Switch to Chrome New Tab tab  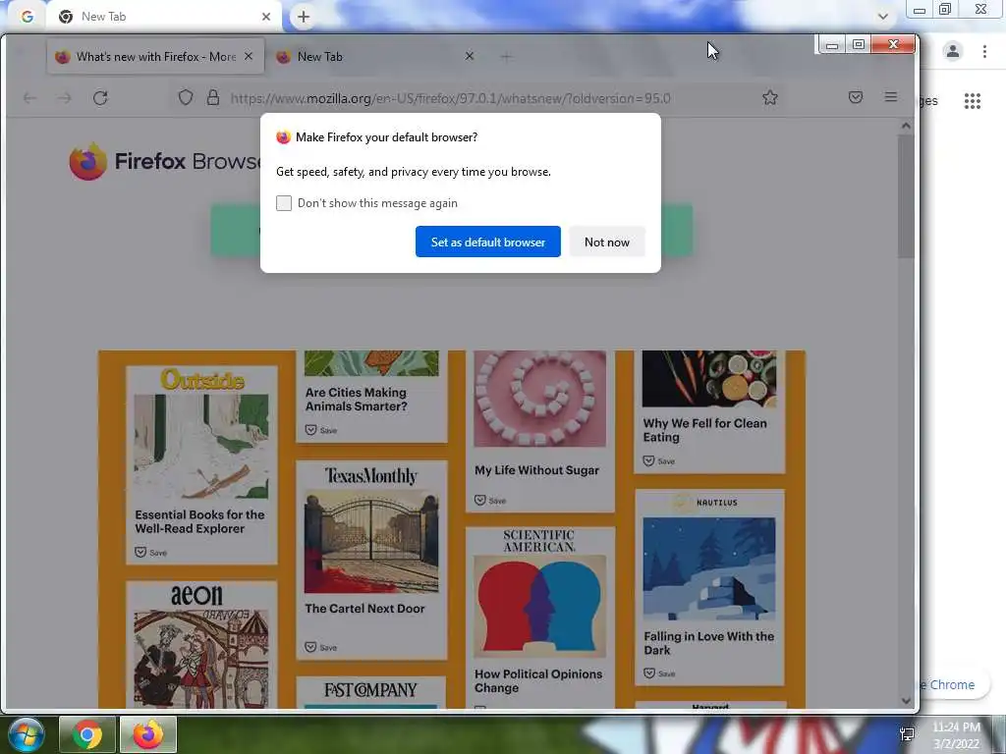pos(164,17)
